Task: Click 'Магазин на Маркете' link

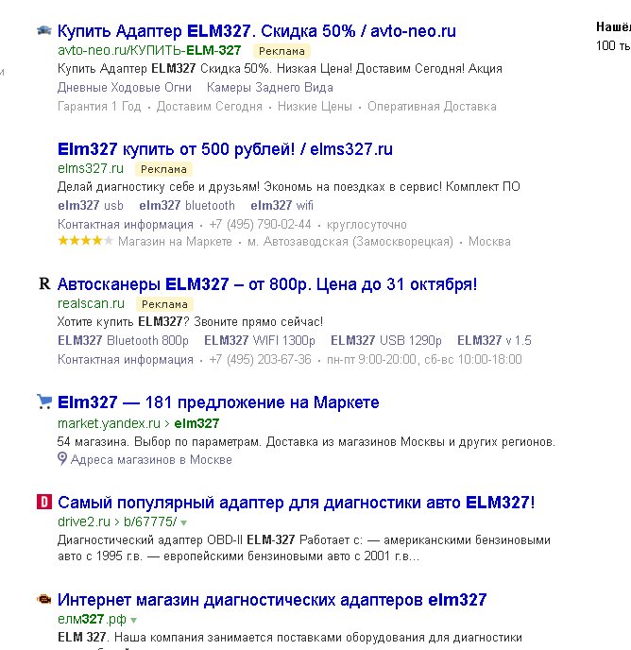Action: (x=175, y=241)
